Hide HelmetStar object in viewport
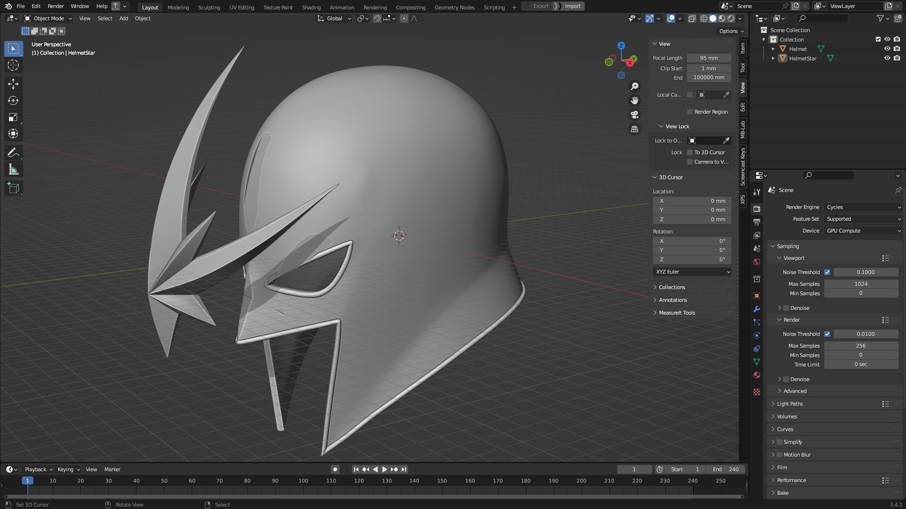906x509 pixels. pos(887,58)
